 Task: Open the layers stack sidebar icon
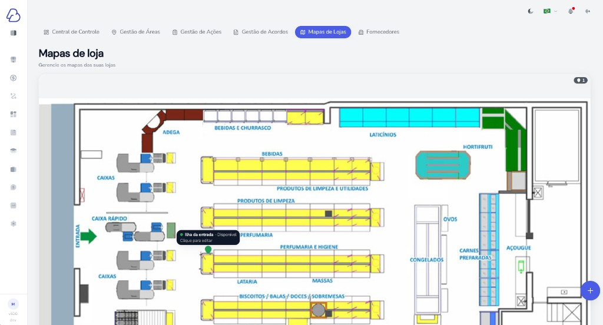14,151
